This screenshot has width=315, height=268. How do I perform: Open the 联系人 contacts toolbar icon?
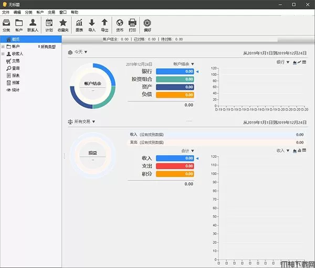click(x=33, y=25)
